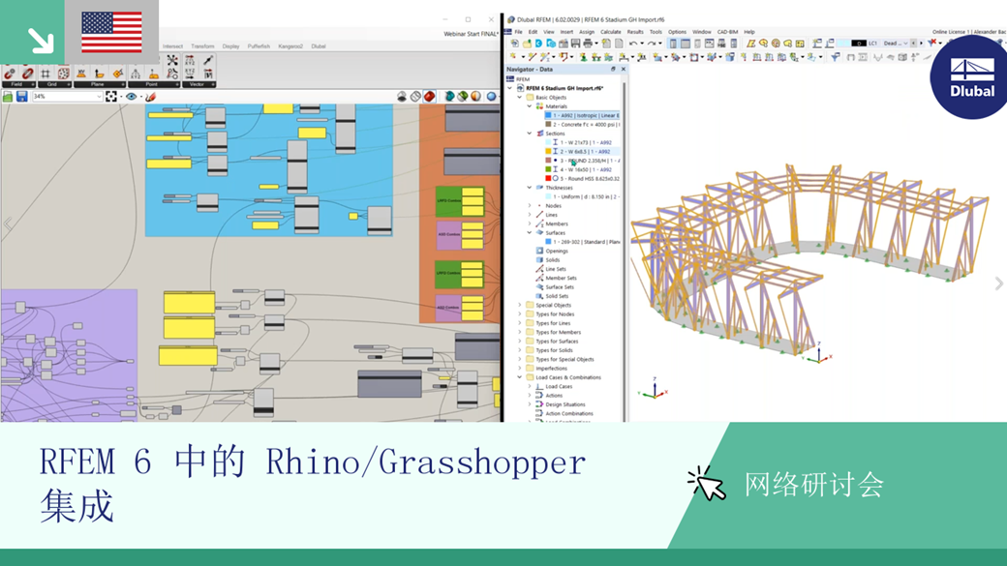Image resolution: width=1007 pixels, height=566 pixels.
Task: Open the Transform tab in Grasshopper
Action: tap(202, 46)
